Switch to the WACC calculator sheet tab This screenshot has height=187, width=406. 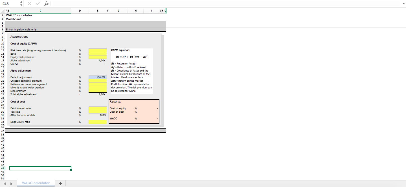(x=36, y=183)
